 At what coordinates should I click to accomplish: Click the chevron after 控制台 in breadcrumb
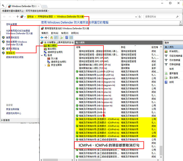tap(36, 17)
